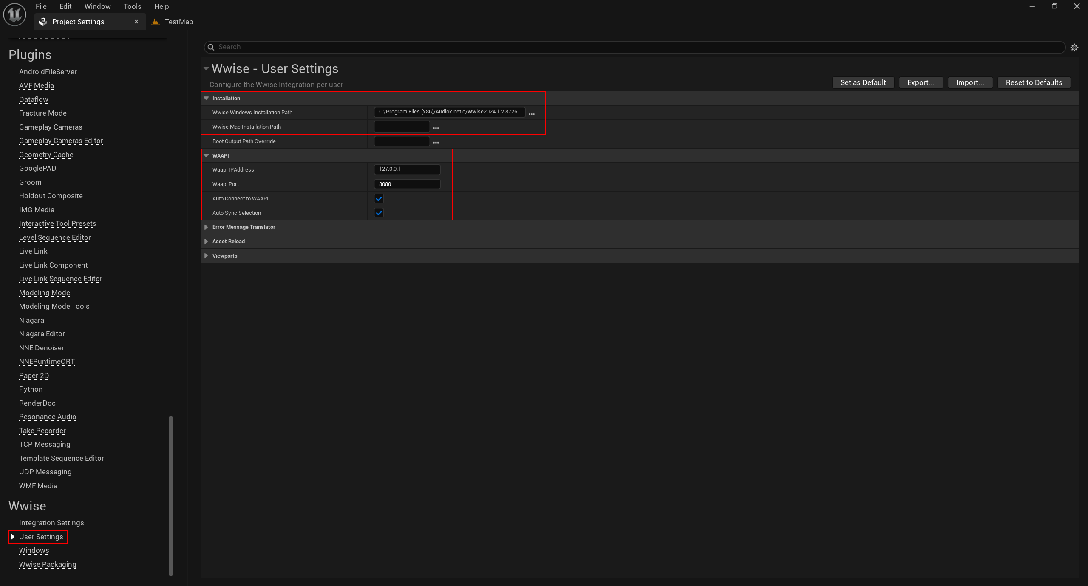
Task: Open Holdout Composite settings
Action: click(x=51, y=196)
